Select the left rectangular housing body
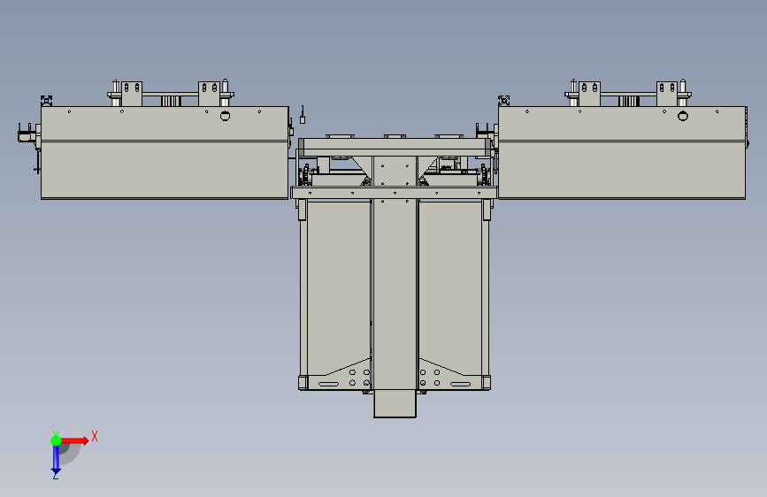Viewport: 767px width, 497px height. [165, 153]
